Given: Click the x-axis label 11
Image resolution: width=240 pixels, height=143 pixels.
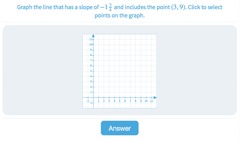Looking at the screenshot, I should point(151,101).
